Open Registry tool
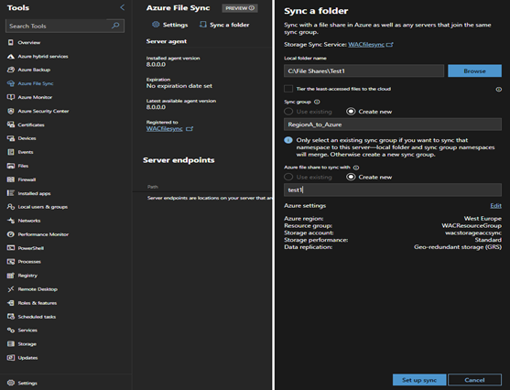Viewport: 510px width, 390px height. pos(27,276)
